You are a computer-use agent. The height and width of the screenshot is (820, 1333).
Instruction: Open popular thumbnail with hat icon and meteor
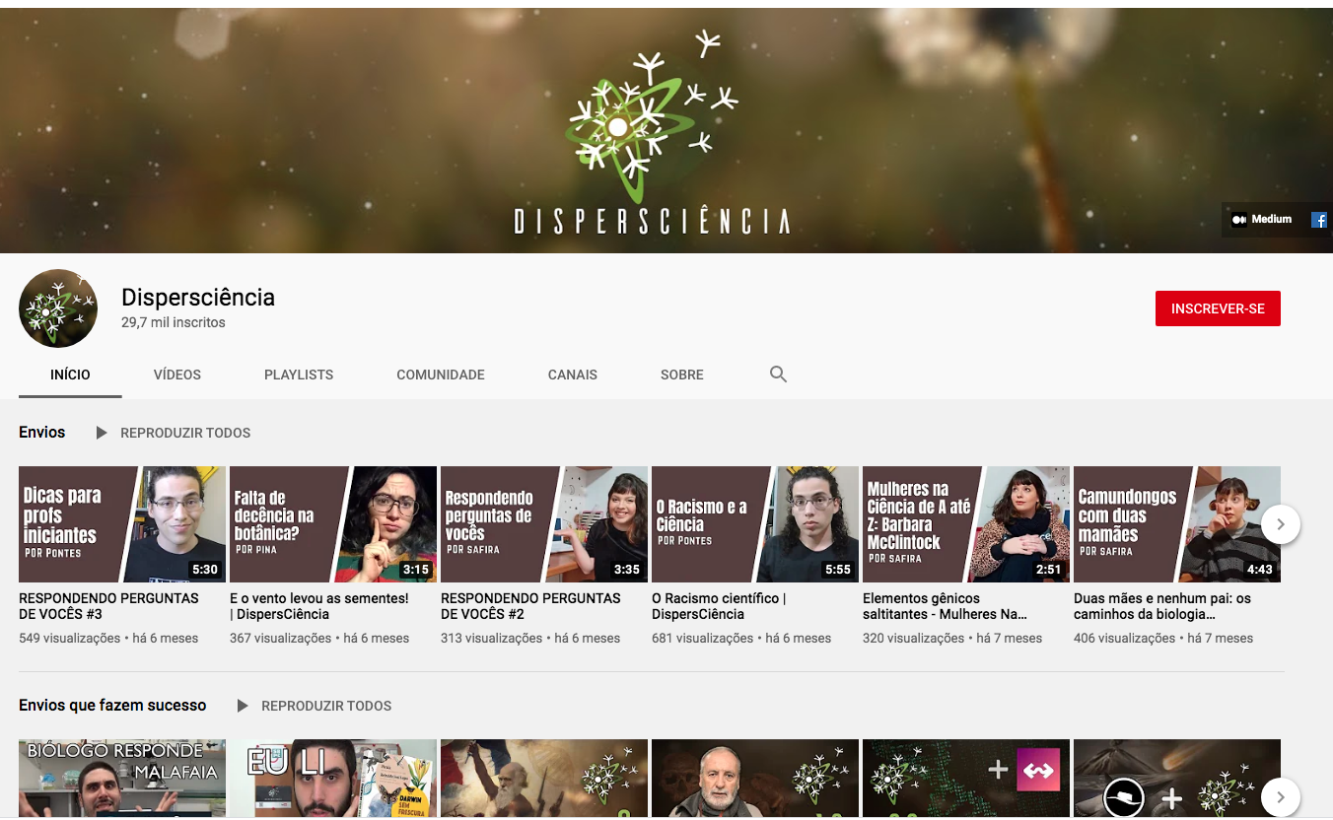(x=1177, y=779)
